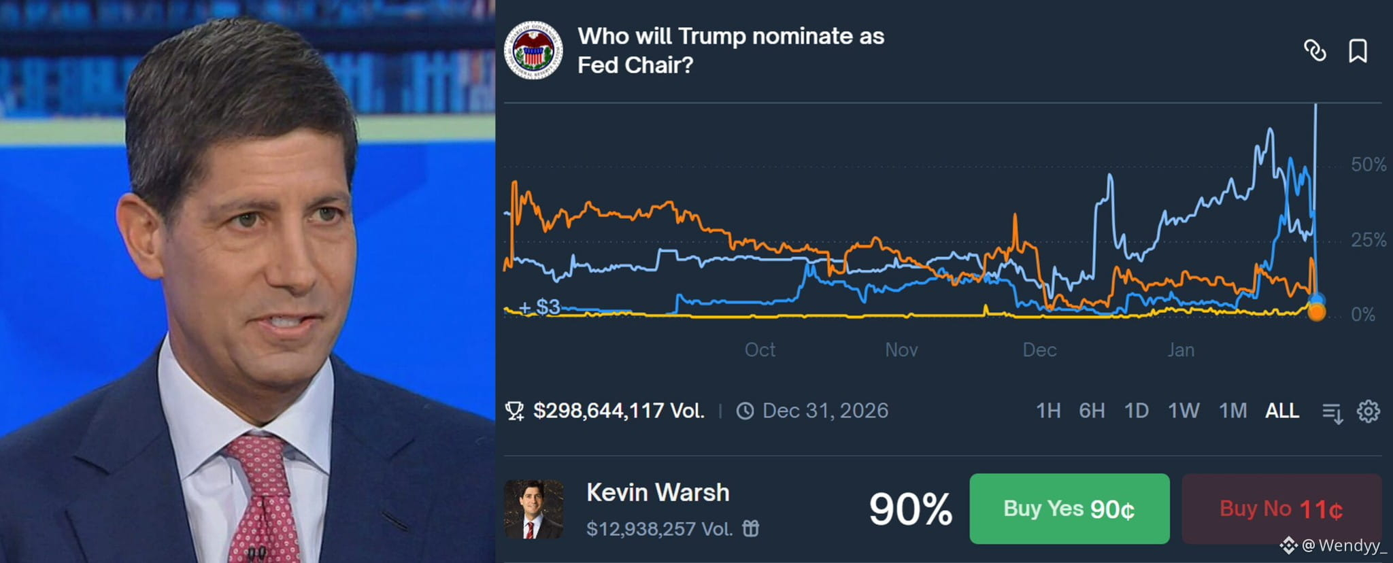The height and width of the screenshot is (563, 1393).
Task: Open the sort options icon beside ALL
Action: click(1332, 412)
